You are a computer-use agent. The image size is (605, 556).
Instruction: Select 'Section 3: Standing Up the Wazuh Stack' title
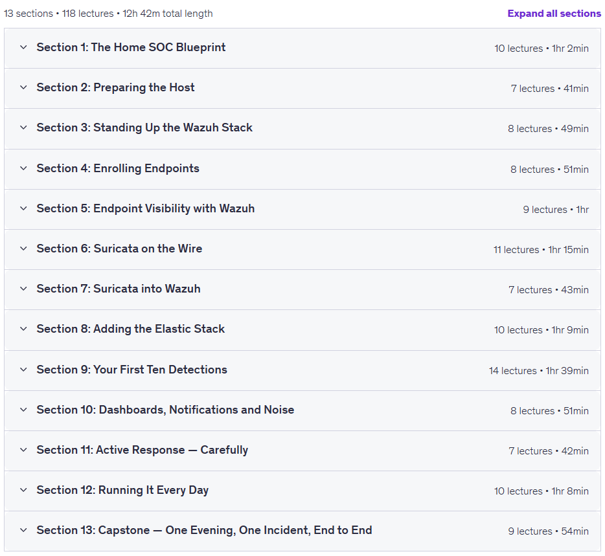click(144, 128)
